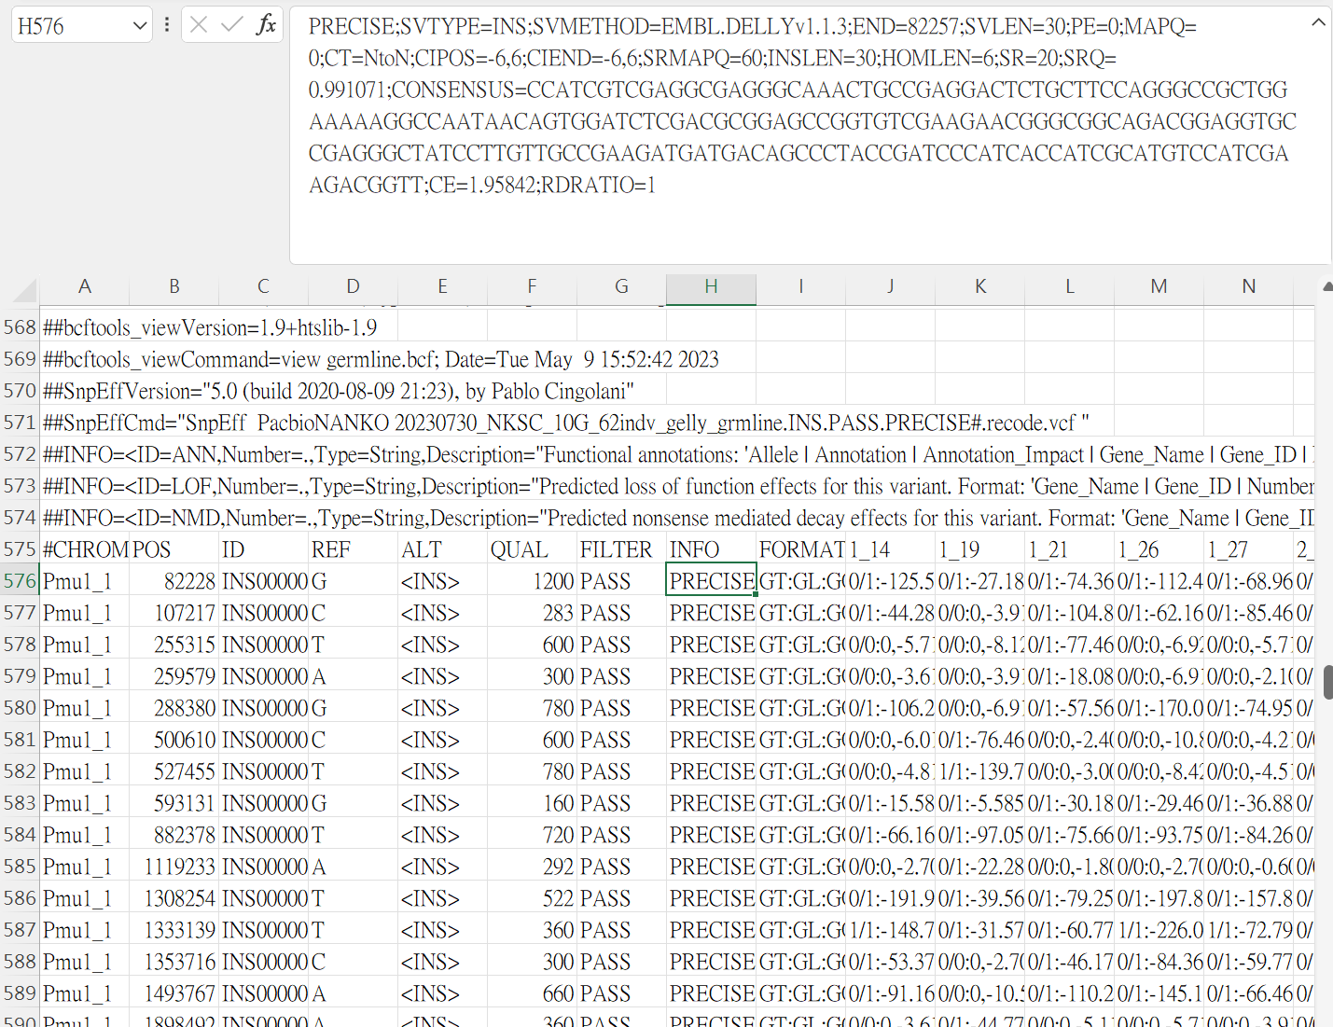Click the #CHROM header cell
1333x1027 pixels.
point(85,548)
